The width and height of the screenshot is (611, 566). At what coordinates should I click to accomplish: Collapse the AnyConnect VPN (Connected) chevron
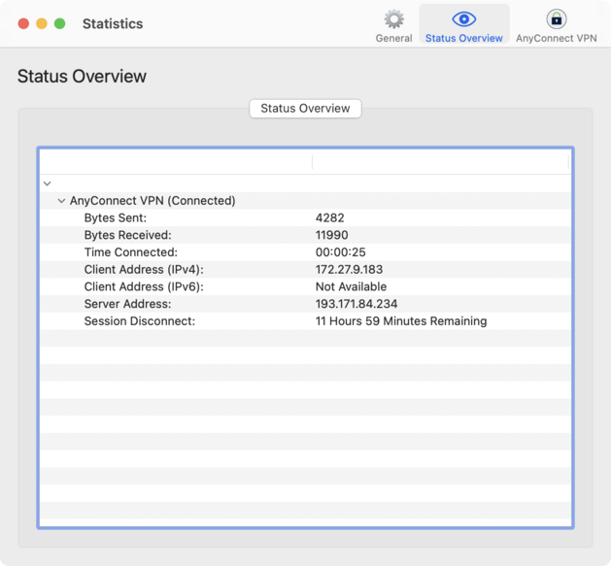(61, 201)
